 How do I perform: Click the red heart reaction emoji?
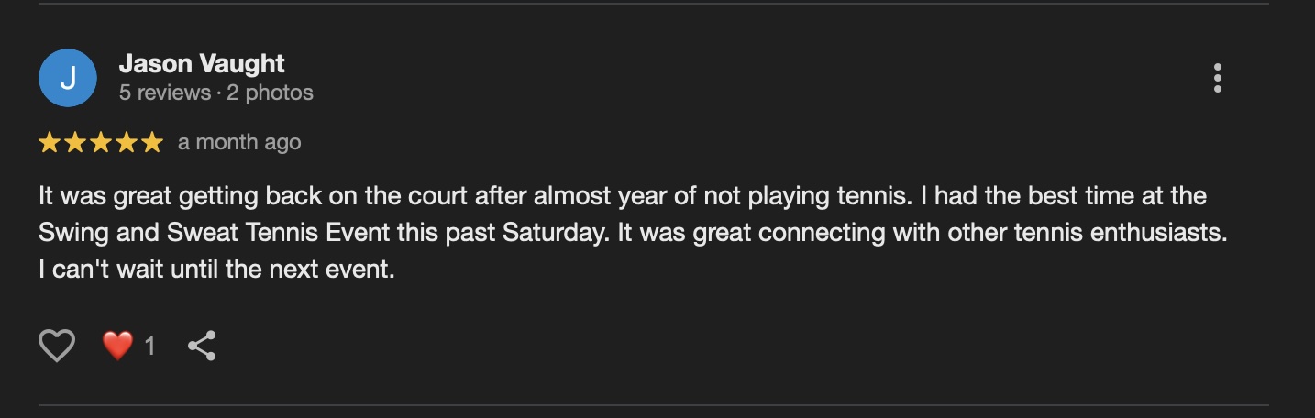(x=117, y=346)
